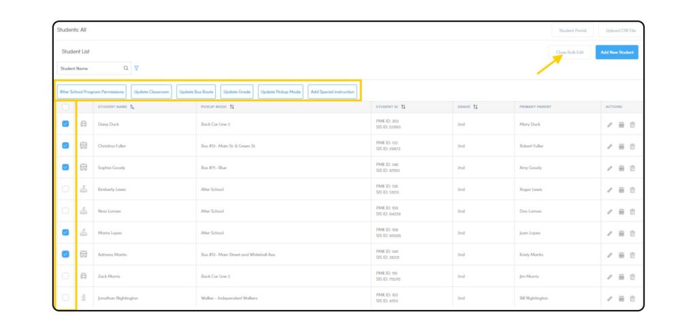Screen dimensions: 697x333
Task: Click the Close Bulk Edit button
Action: (x=569, y=52)
